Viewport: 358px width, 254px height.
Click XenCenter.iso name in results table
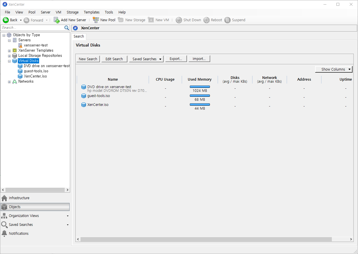pyautogui.click(x=98, y=105)
